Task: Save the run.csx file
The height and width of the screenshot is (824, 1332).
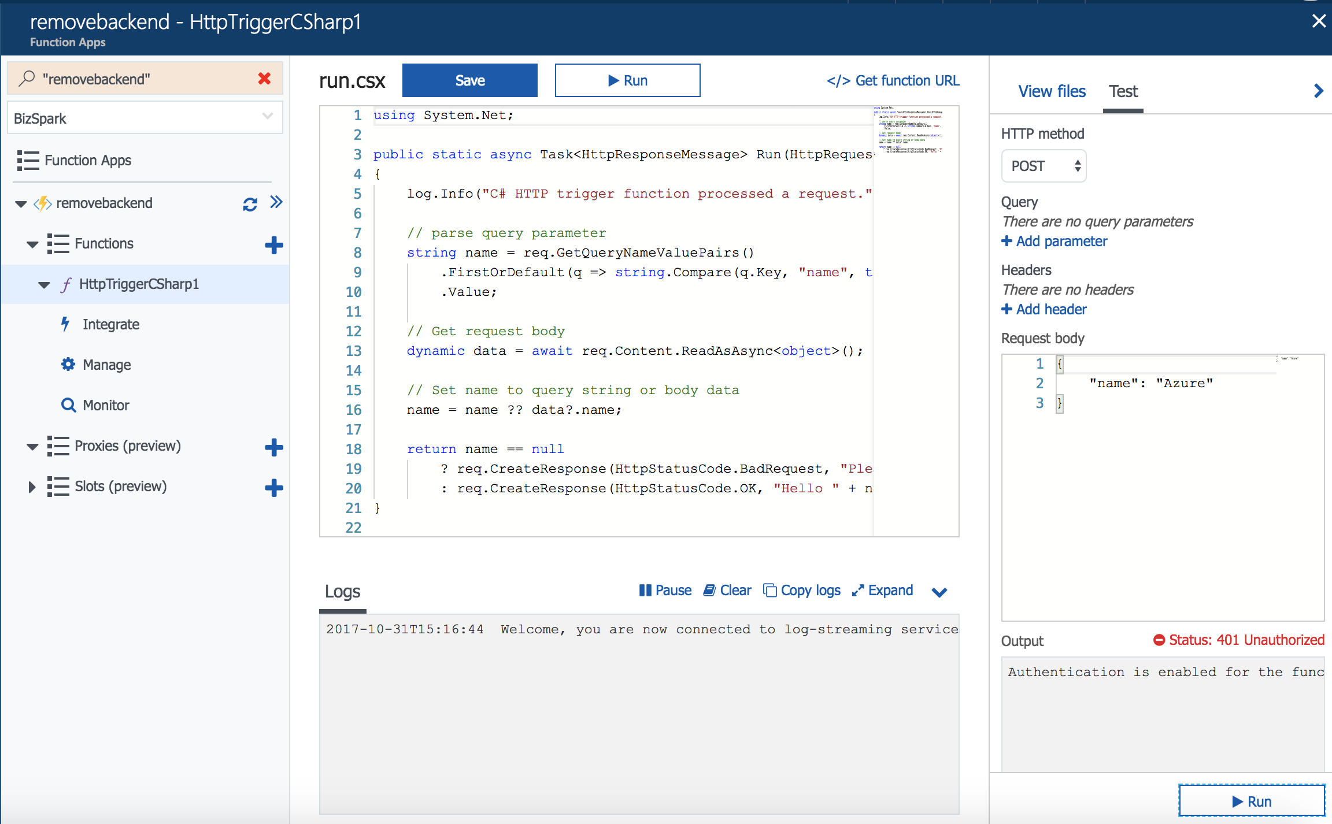Action: point(470,80)
